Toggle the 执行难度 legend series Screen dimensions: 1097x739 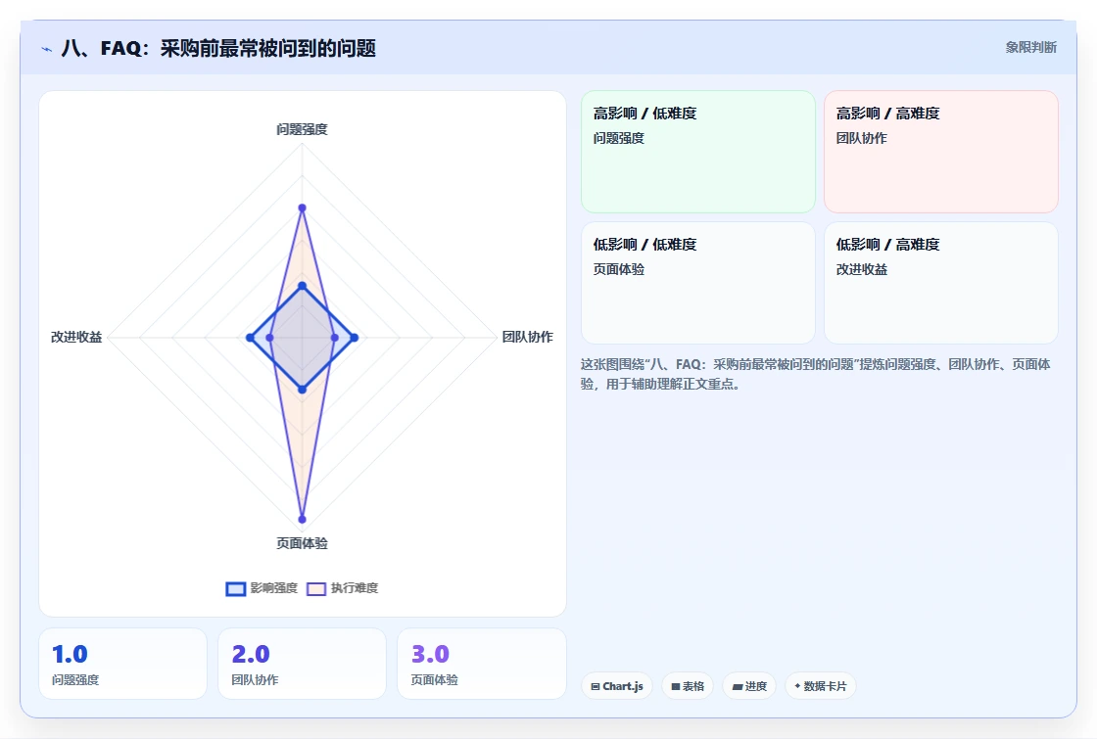pos(342,588)
